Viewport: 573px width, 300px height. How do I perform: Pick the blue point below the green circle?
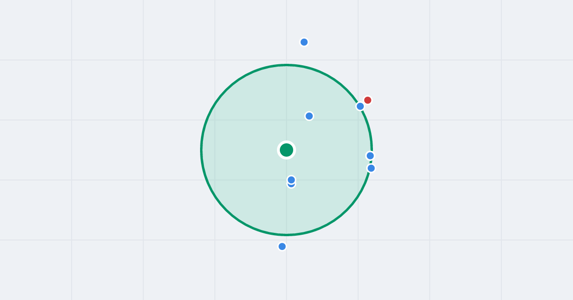tap(282, 246)
